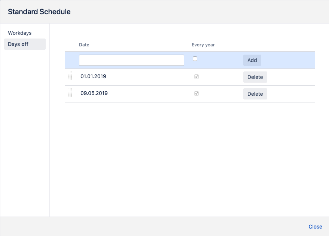Toggle Every year checkbox for 09.05.2019
Viewport: 329px width, 236px height.
(197, 94)
